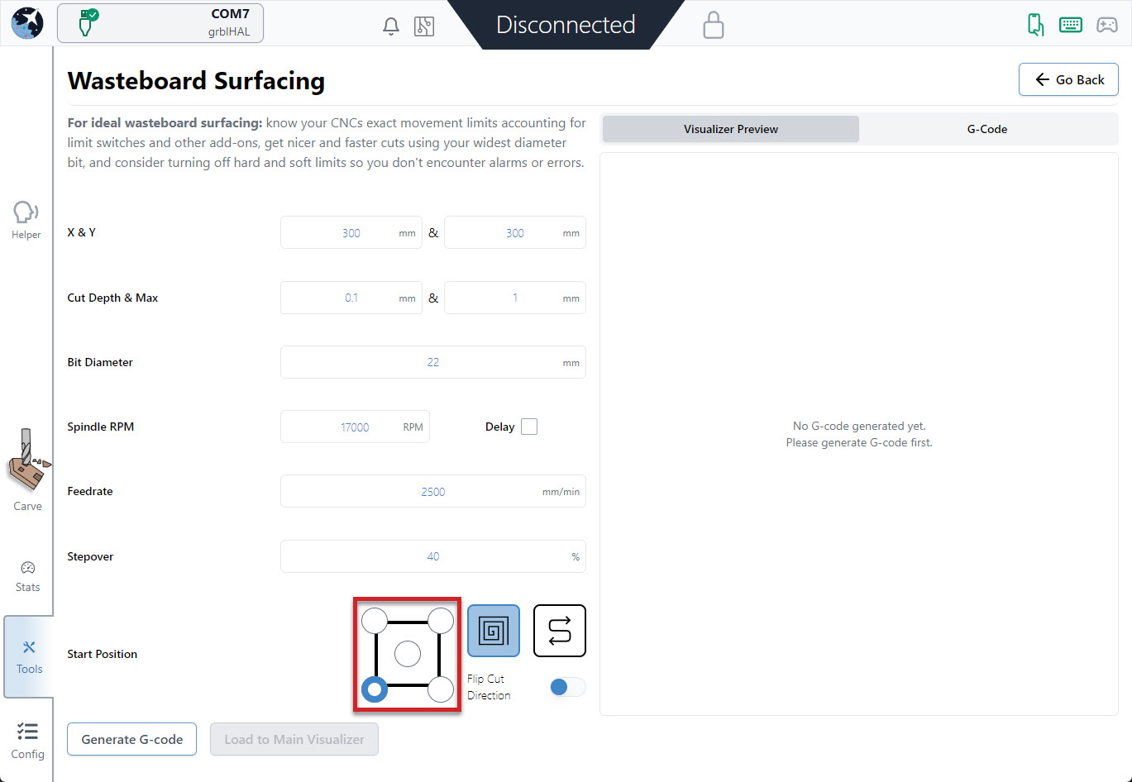This screenshot has height=782, width=1132.
Task: Enable the spindle Delay checkbox
Action: (529, 427)
